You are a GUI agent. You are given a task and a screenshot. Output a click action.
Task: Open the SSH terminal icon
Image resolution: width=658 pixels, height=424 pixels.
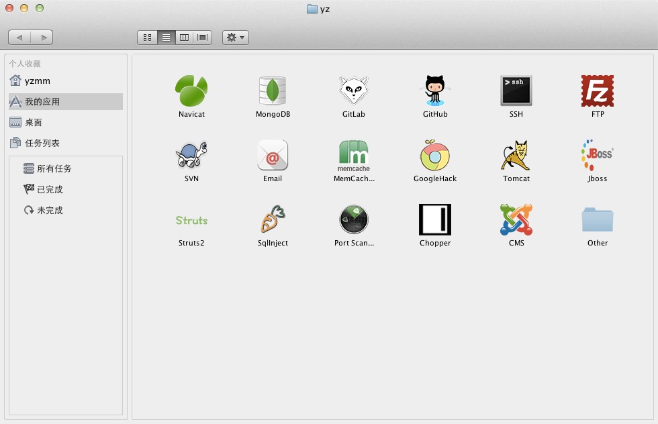516,91
